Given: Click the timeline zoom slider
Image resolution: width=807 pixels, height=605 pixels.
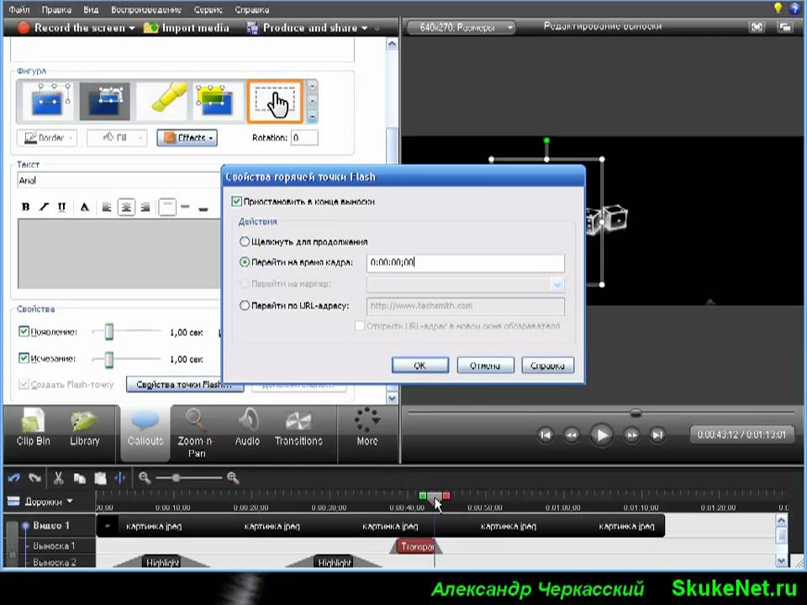Looking at the screenshot, I should point(175,478).
